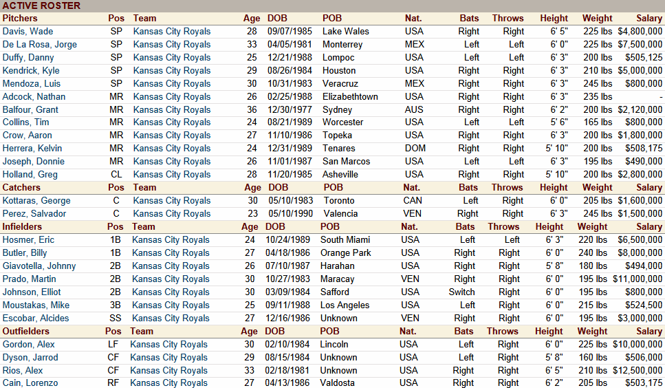Click salary cell $10,000,000

[x=637, y=345]
